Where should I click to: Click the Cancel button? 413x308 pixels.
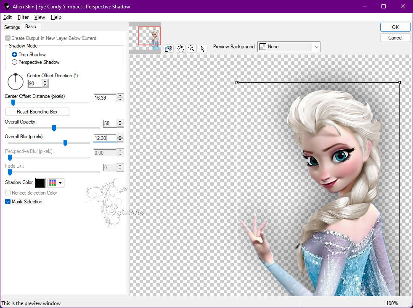click(x=395, y=38)
